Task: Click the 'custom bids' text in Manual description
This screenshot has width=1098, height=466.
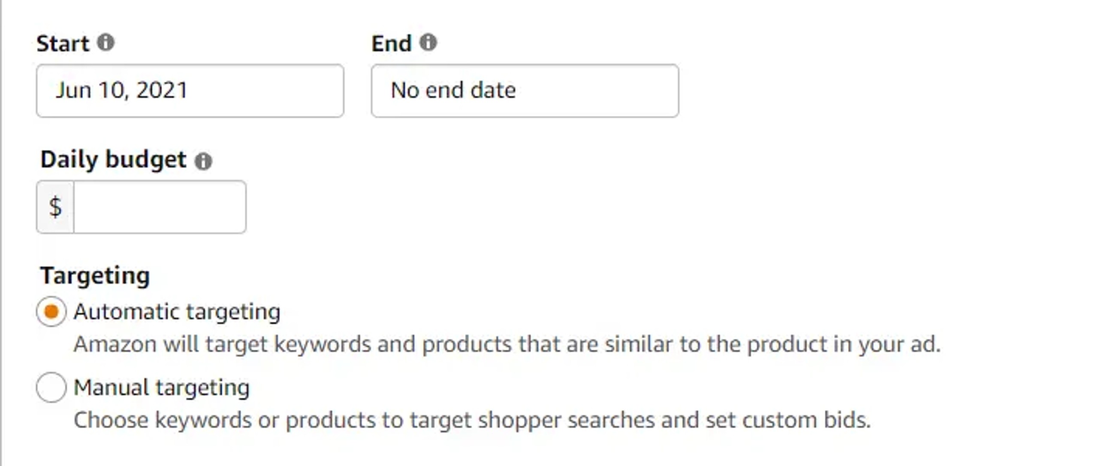Action: [x=807, y=420]
